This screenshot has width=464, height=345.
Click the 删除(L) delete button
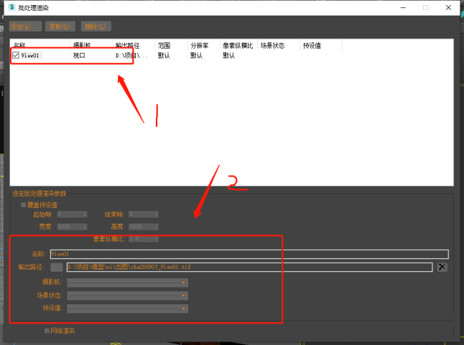96,27
